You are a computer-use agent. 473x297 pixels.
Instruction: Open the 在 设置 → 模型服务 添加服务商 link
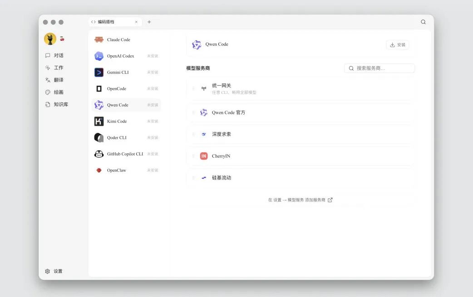click(x=300, y=200)
